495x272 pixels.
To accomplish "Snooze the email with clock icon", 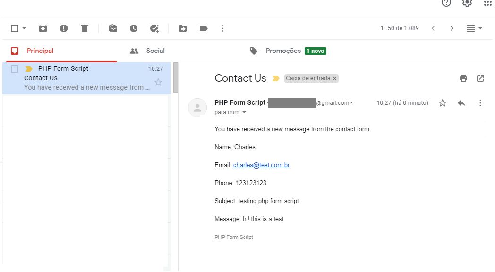I will [x=134, y=28].
